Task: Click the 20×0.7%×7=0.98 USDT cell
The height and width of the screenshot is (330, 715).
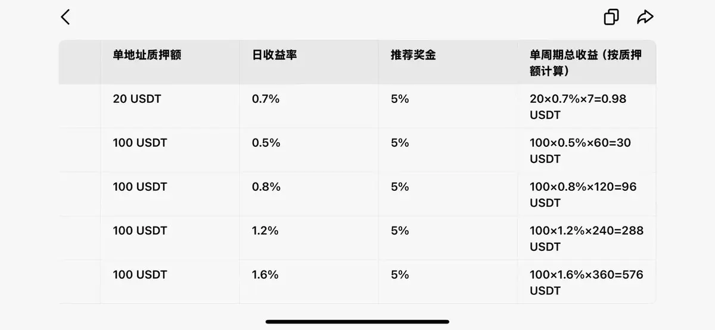Action: [x=578, y=107]
